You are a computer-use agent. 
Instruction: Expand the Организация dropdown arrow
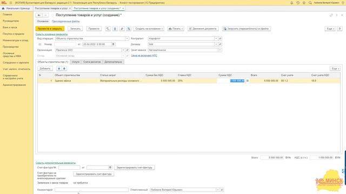(123, 50)
